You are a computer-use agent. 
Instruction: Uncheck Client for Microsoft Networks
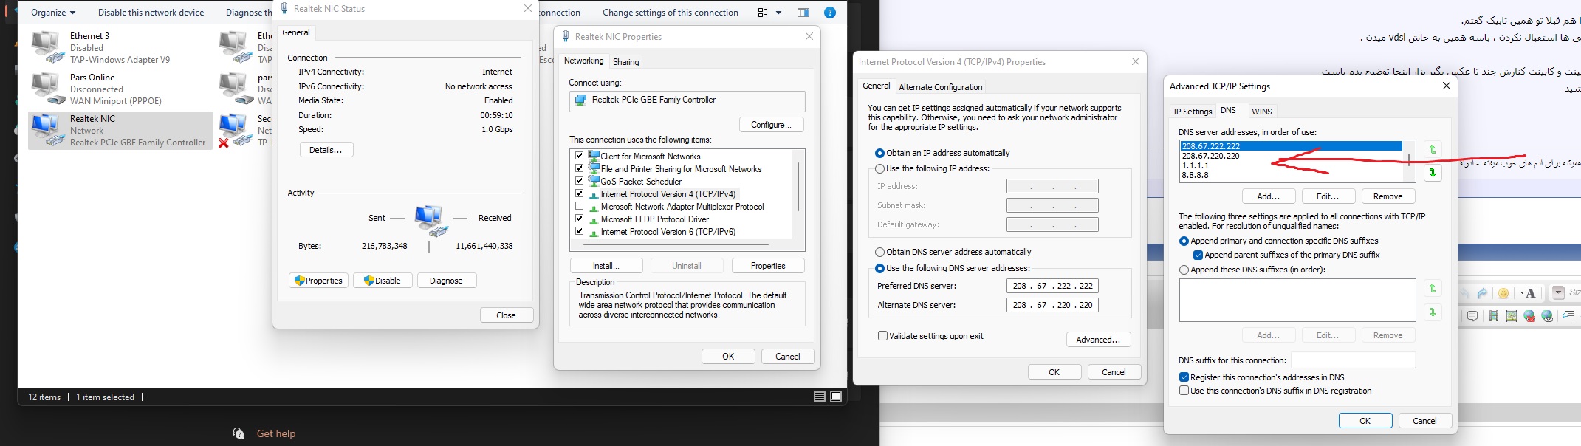(580, 156)
